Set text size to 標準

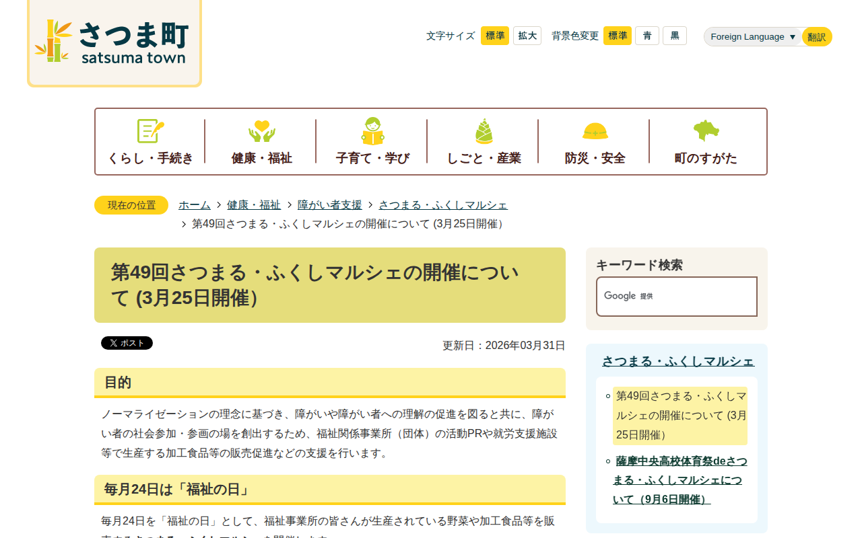pos(495,36)
